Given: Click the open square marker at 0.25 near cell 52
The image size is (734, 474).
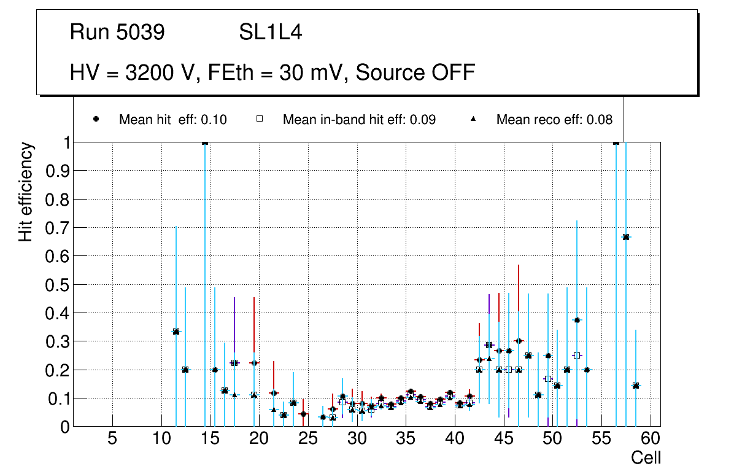Looking at the screenshot, I should 577,355.
